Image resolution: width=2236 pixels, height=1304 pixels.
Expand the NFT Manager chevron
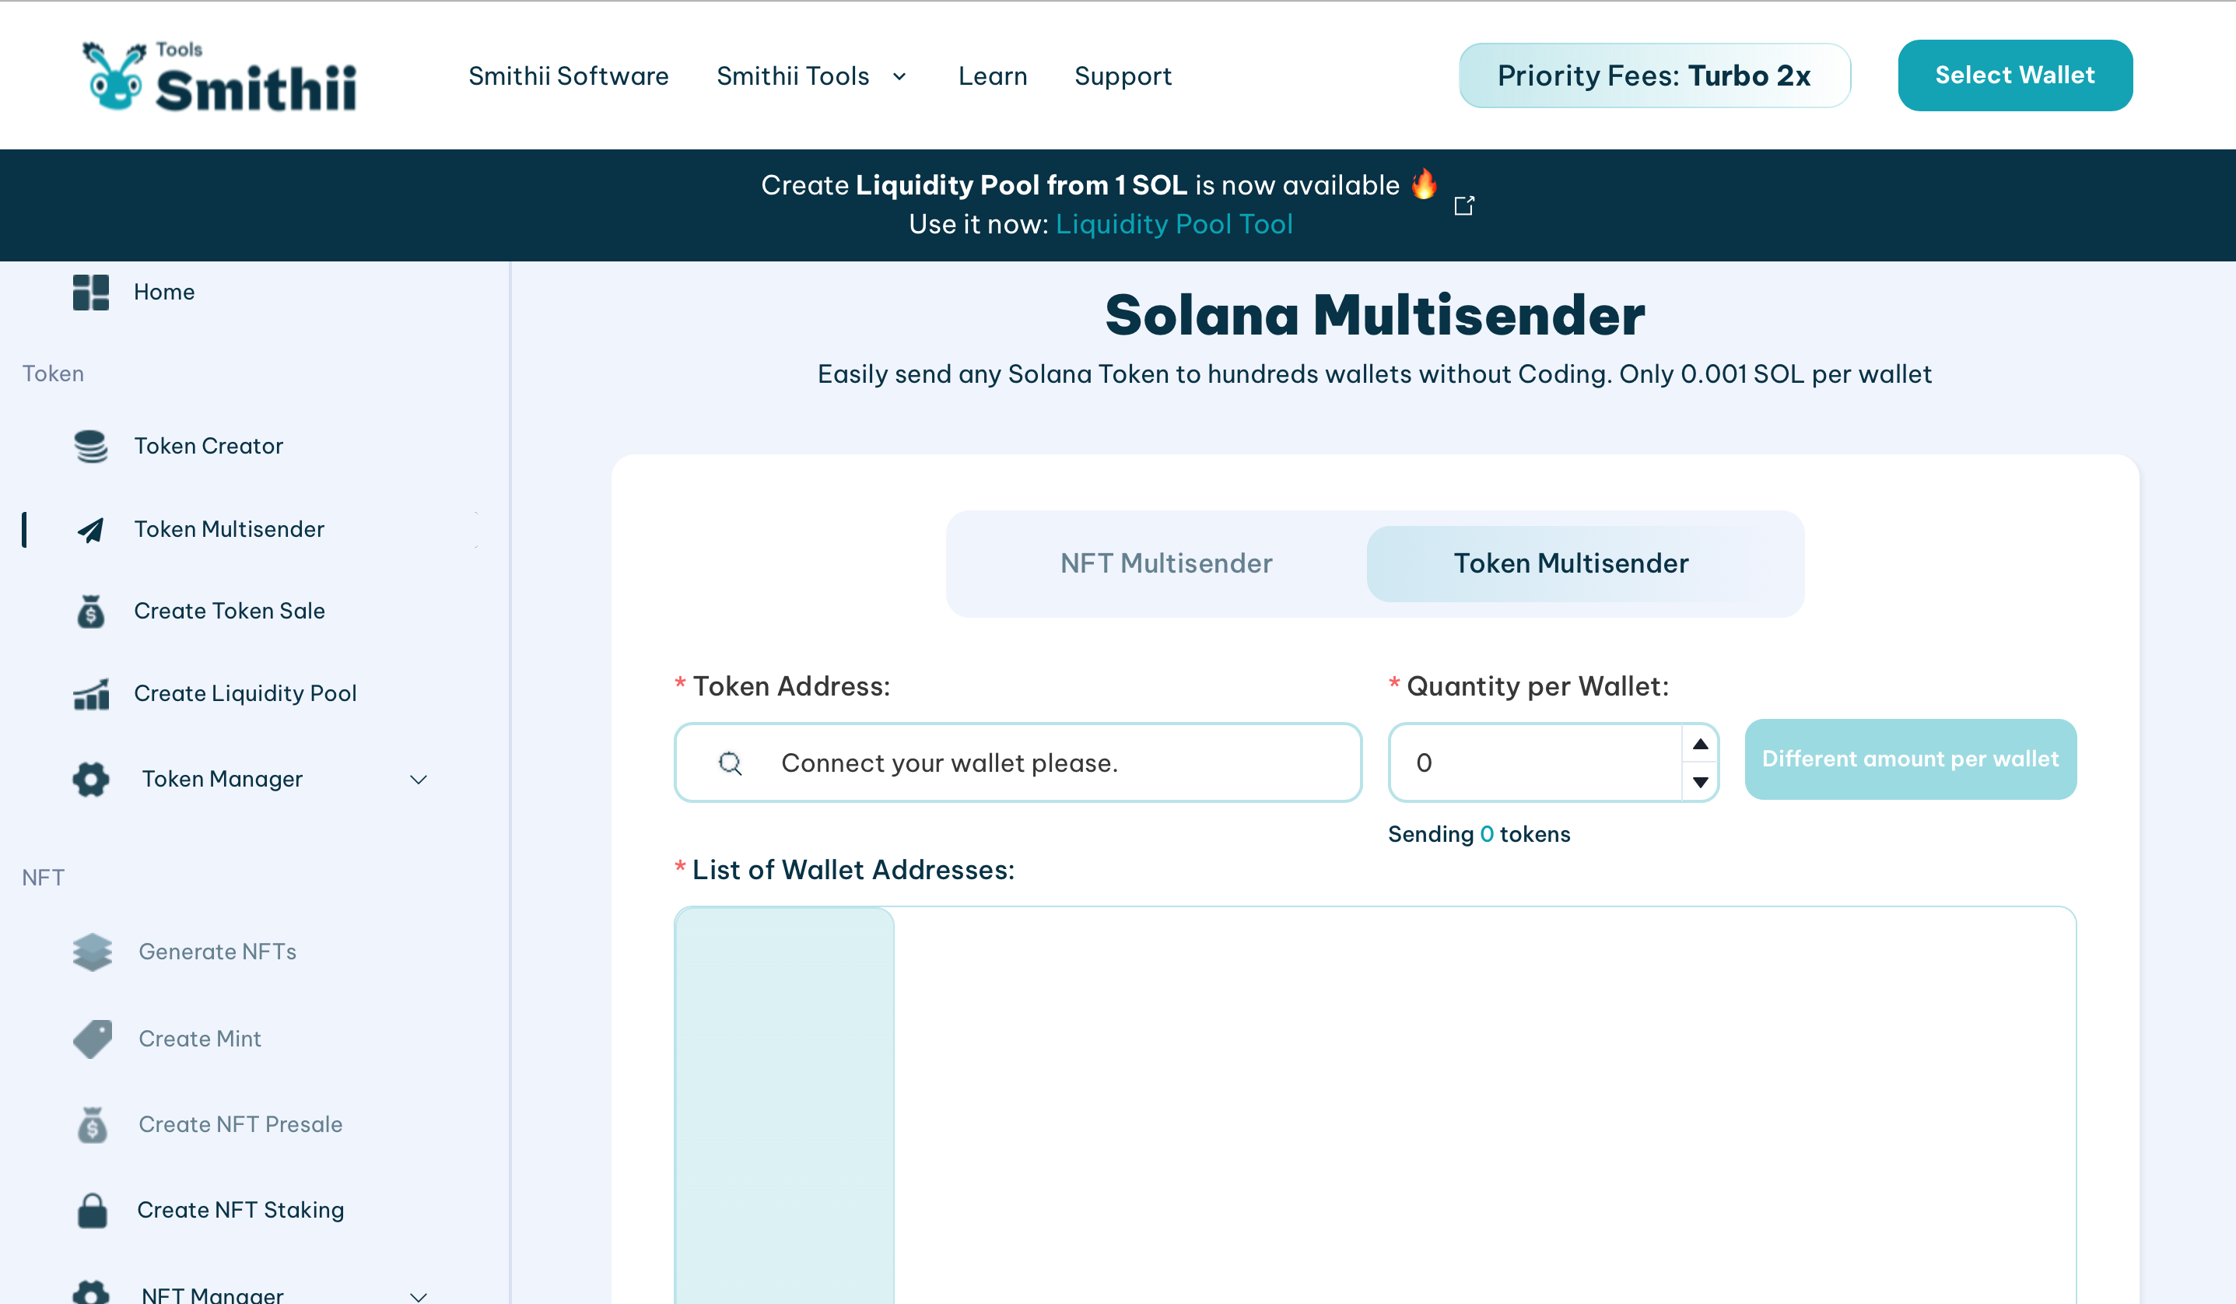pos(419,1296)
